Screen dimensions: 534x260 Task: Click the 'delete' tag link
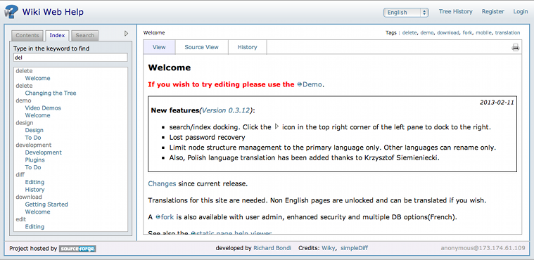pos(409,32)
